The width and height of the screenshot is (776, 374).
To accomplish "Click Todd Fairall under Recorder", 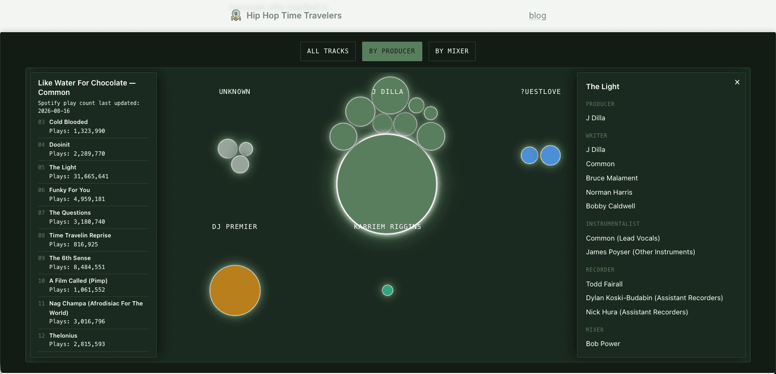I will (604, 284).
